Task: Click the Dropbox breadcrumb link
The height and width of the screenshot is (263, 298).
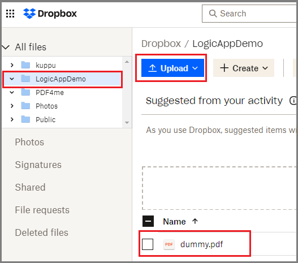Action: (x=161, y=44)
